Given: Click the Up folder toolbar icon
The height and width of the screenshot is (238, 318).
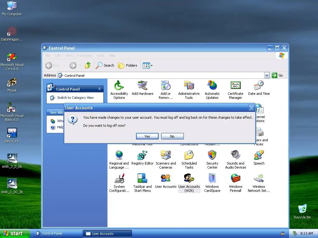Looking at the screenshot, I should tap(88, 65).
